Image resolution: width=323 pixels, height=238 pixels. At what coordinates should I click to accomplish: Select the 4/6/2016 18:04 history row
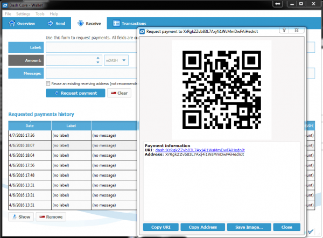click(73, 155)
